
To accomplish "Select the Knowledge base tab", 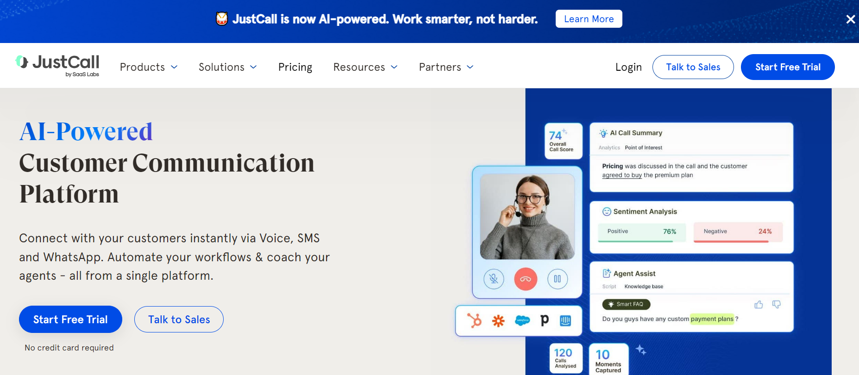I will click(x=644, y=287).
